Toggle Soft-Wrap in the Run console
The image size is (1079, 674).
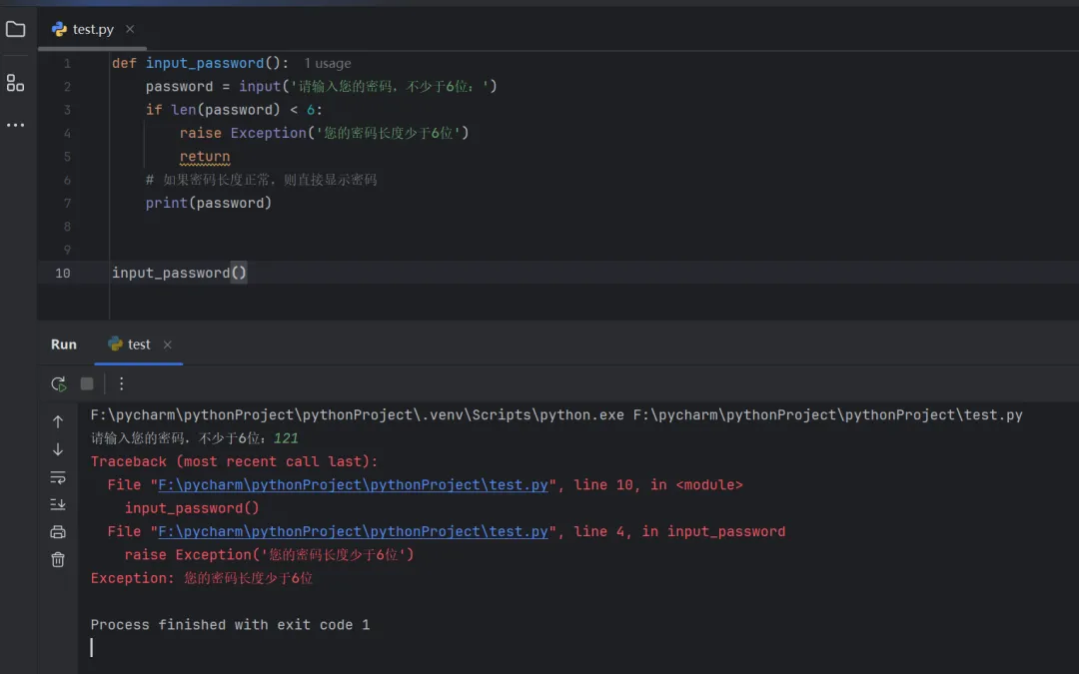[x=58, y=477]
